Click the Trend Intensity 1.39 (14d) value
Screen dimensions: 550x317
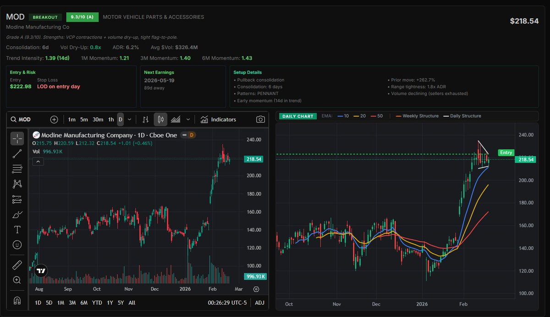coord(57,58)
